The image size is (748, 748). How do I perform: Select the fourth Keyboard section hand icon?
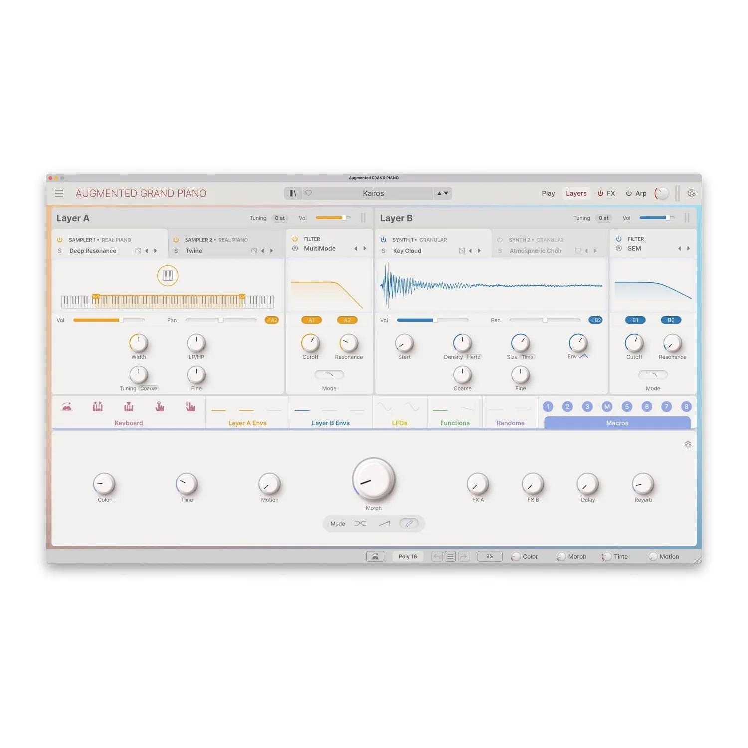[160, 407]
